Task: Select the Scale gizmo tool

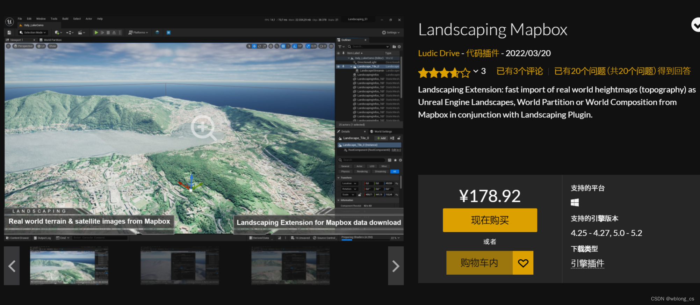Action: 264,46
